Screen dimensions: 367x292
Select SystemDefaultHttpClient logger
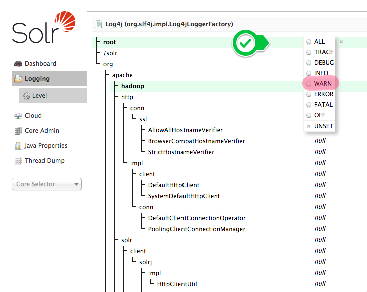point(184,196)
